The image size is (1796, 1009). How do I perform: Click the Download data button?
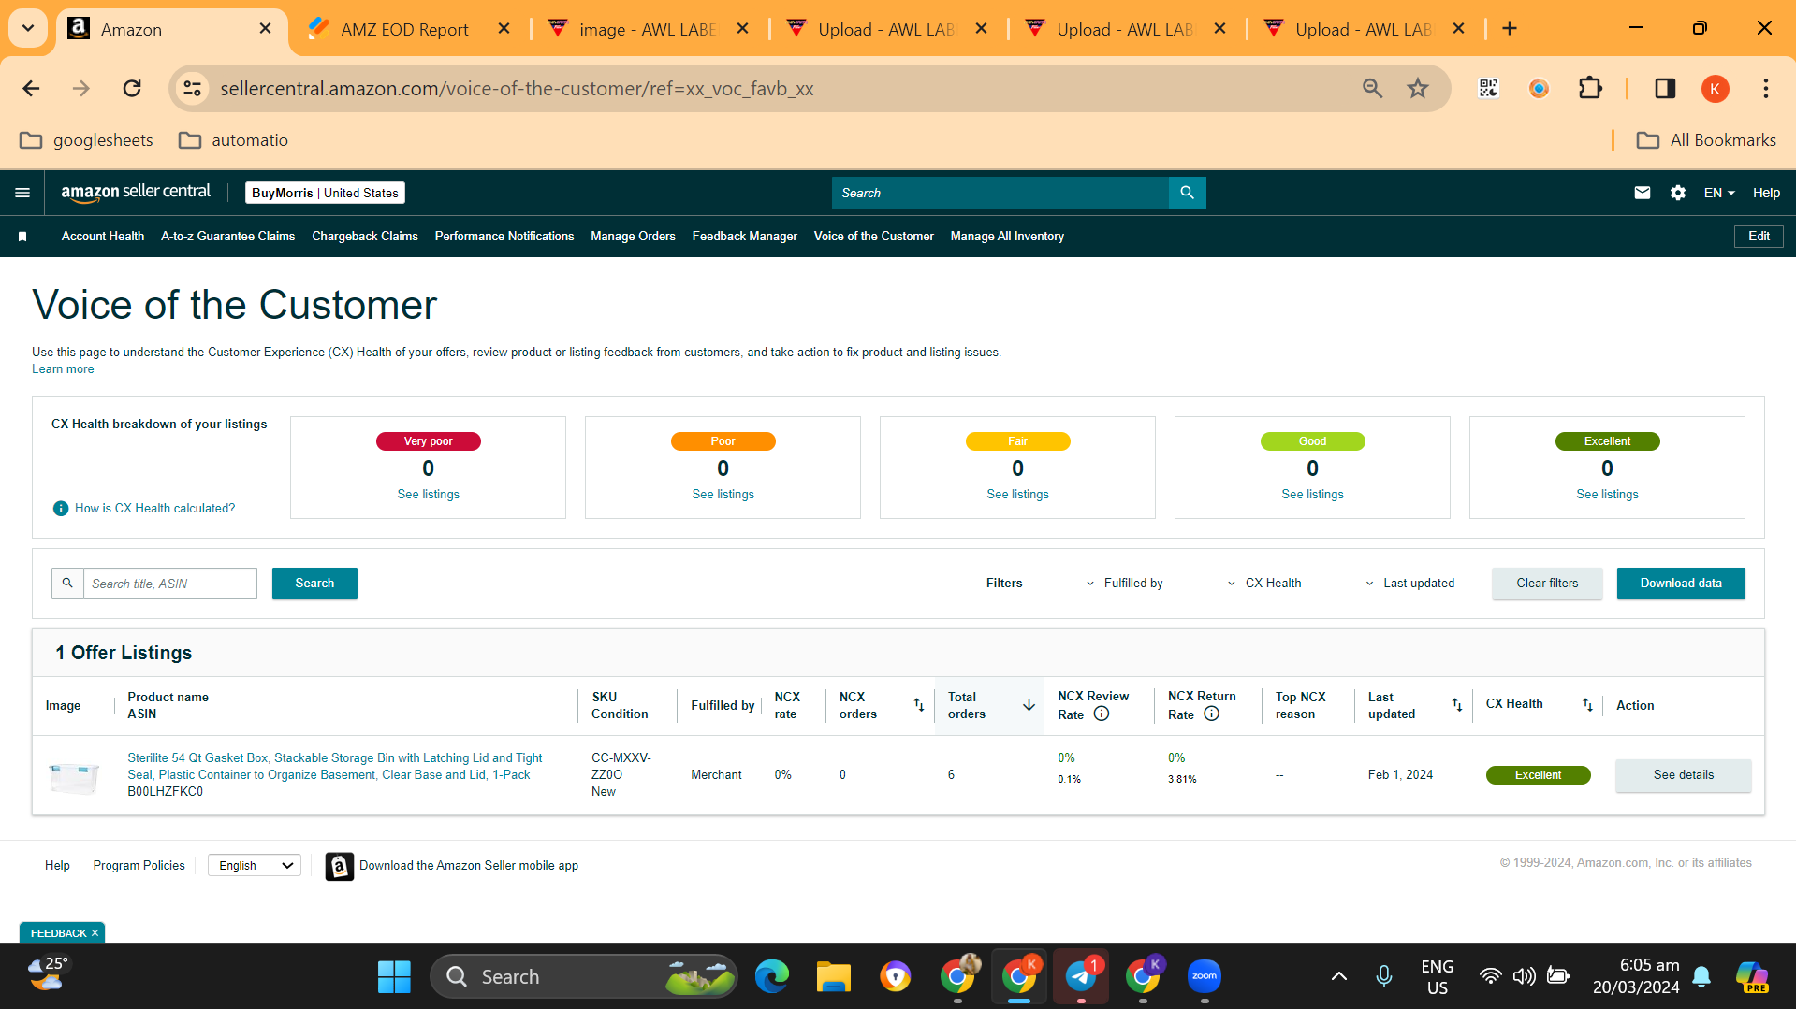coord(1681,584)
